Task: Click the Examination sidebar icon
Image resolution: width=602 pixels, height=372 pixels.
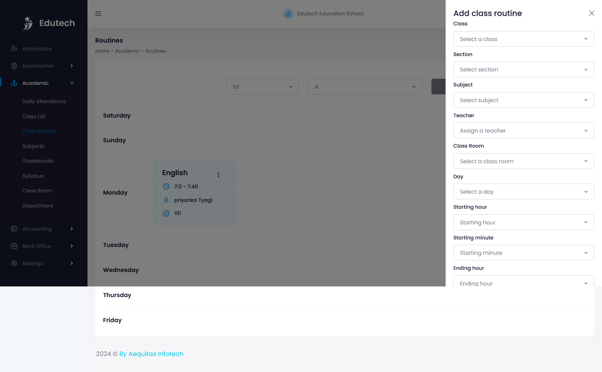Action: [x=14, y=66]
